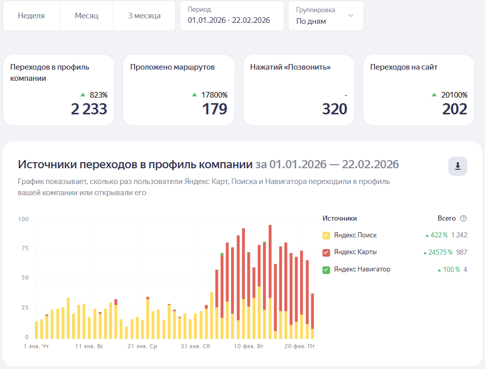The image size is (485, 369).
Task: Click the 100 % Навигатор growth value
Action: 451,269
